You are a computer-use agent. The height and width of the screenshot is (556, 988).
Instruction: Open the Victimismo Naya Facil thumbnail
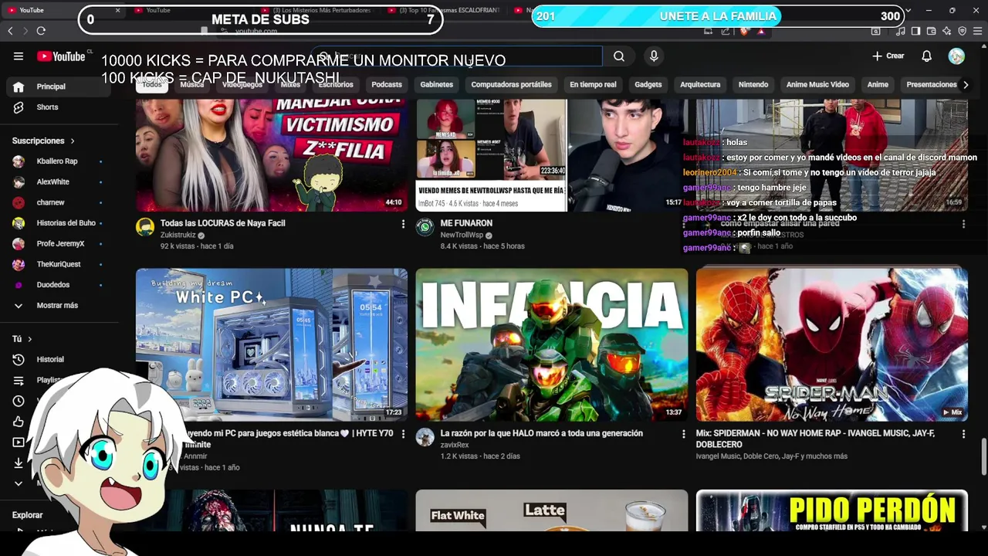pos(272,155)
